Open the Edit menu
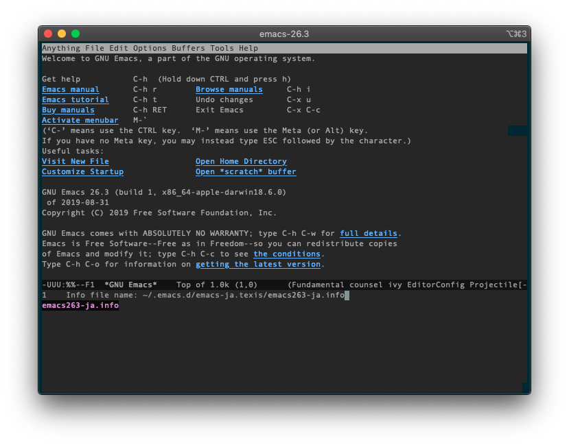The width and height of the screenshot is (569, 445). pyautogui.click(x=119, y=48)
